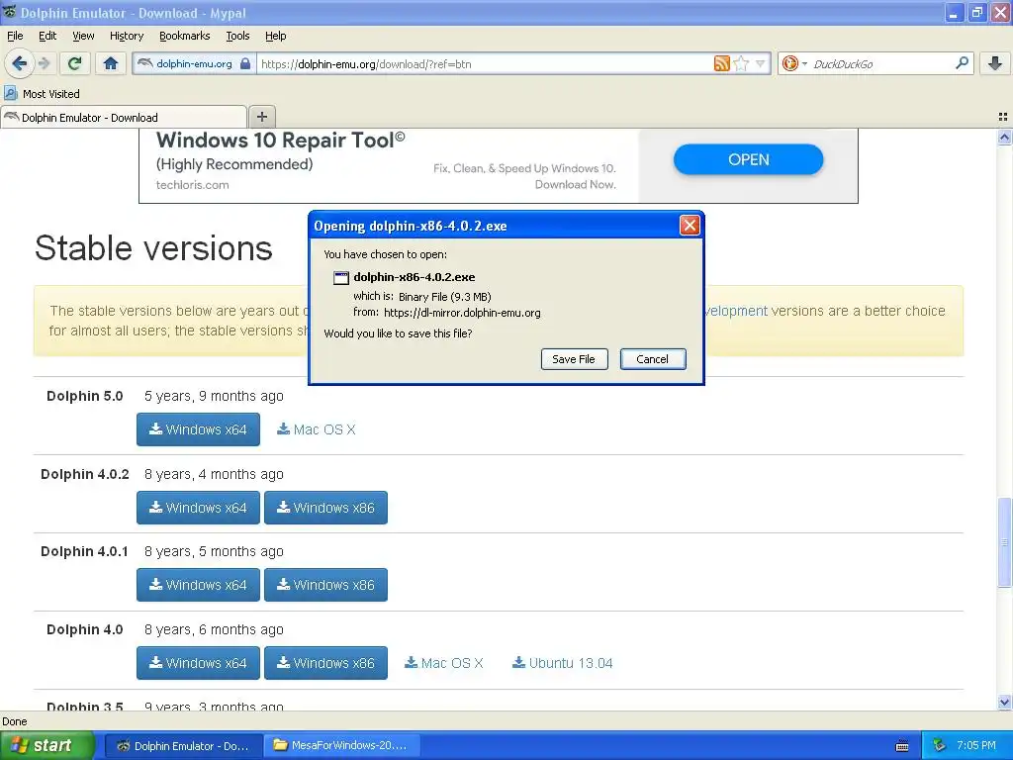The height and width of the screenshot is (760, 1013).
Task: Open the Edit menu
Action: (x=47, y=36)
